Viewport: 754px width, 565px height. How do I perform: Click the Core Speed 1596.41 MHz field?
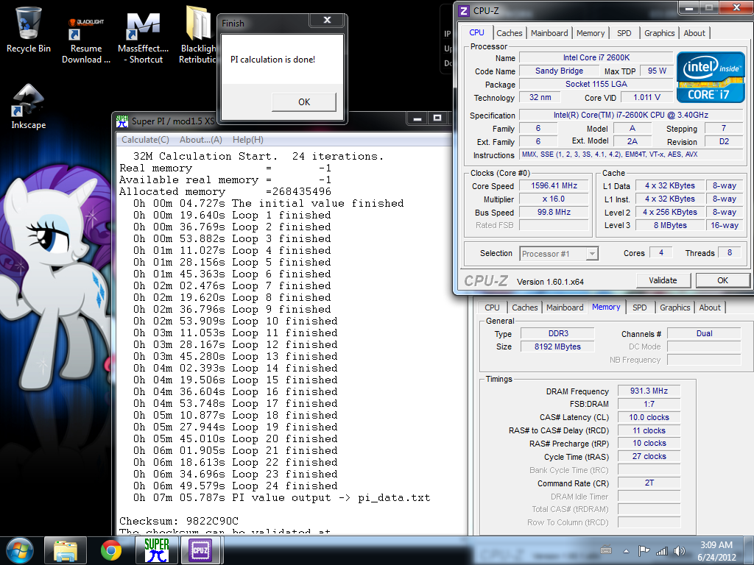[554, 186]
